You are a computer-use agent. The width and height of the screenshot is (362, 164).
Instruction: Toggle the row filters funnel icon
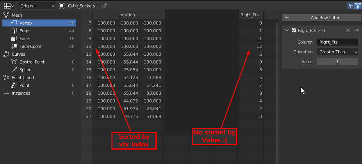coord(358,6)
